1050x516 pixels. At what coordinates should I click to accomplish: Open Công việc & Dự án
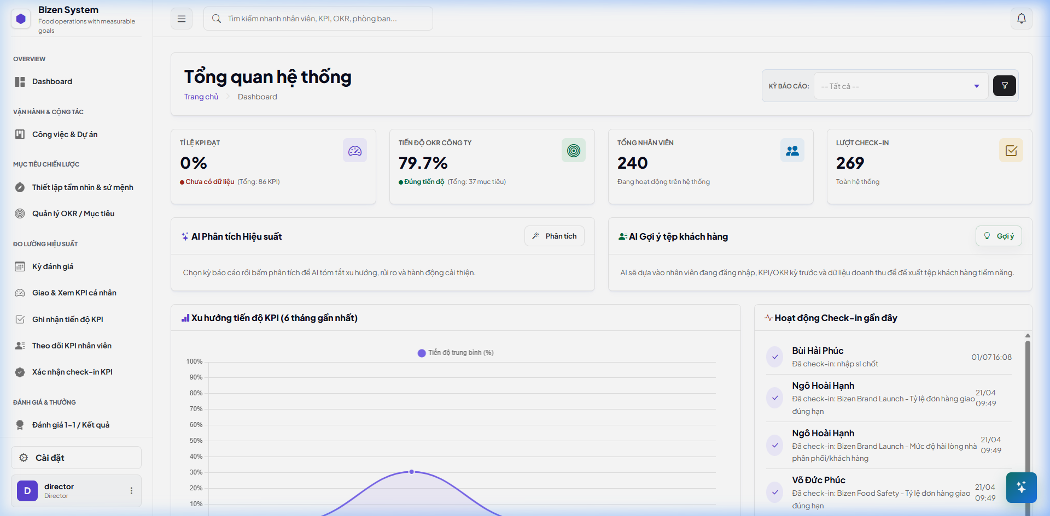(x=76, y=134)
